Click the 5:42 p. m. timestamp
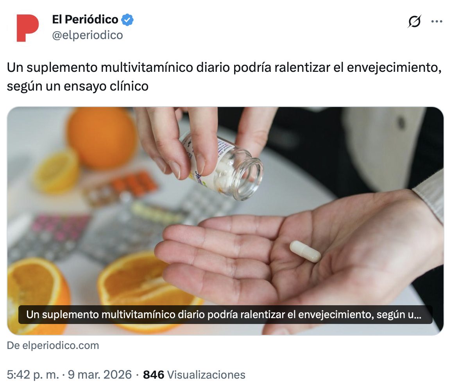This screenshot has width=451, height=388. (33, 374)
